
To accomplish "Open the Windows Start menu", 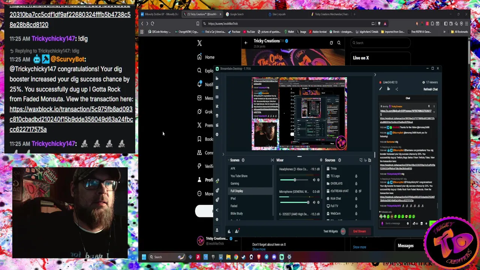I will tap(144, 257).
